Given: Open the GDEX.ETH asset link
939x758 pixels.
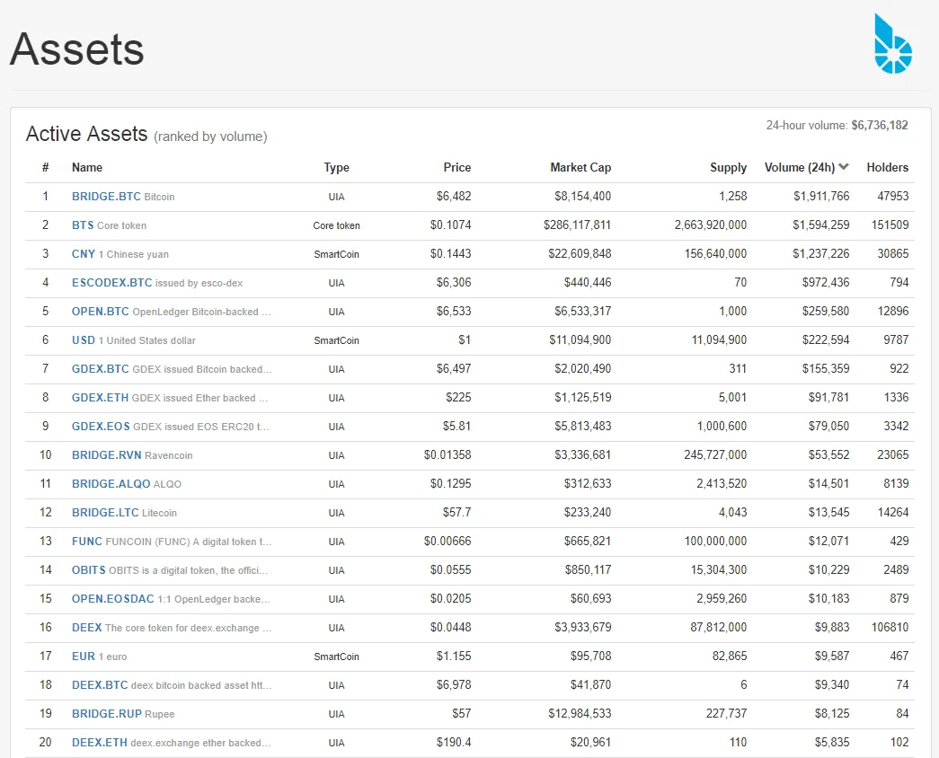Looking at the screenshot, I should pos(100,398).
